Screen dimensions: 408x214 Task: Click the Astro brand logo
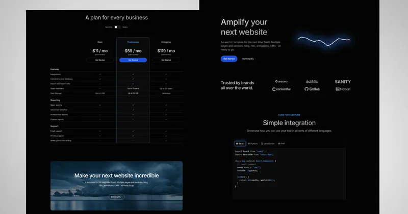click(x=281, y=81)
